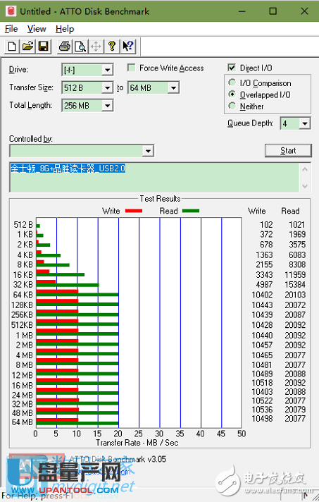Image resolution: width=319 pixels, height=502 pixels.
Task: Open the 512 B transfer size dropdown
Action: [108, 87]
